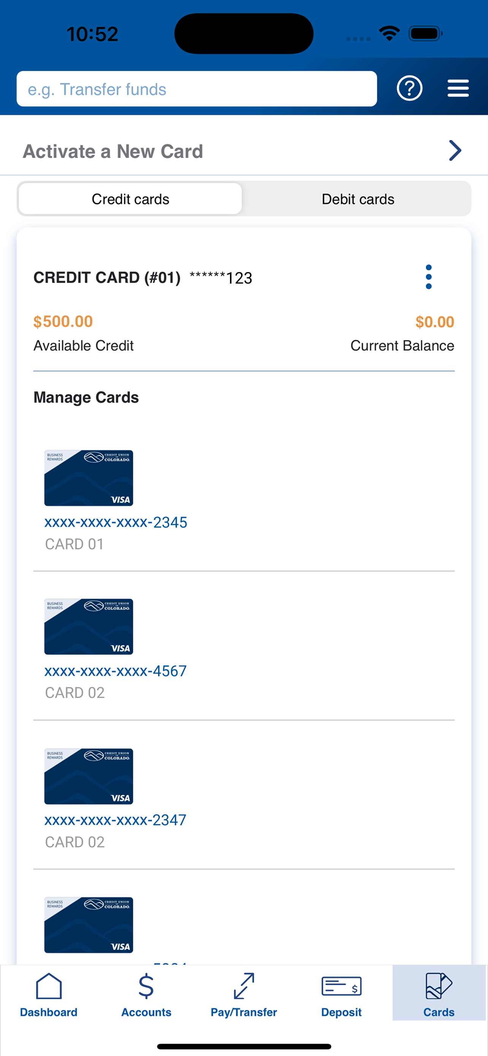Screen dimensions: 488x1056
Task: Tap card number ending in 4567
Action: [x=116, y=671]
